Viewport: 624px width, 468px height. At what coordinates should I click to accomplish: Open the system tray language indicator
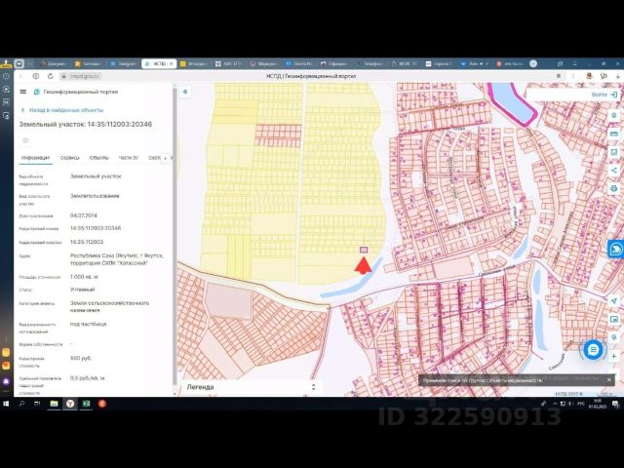pyautogui.click(x=581, y=404)
